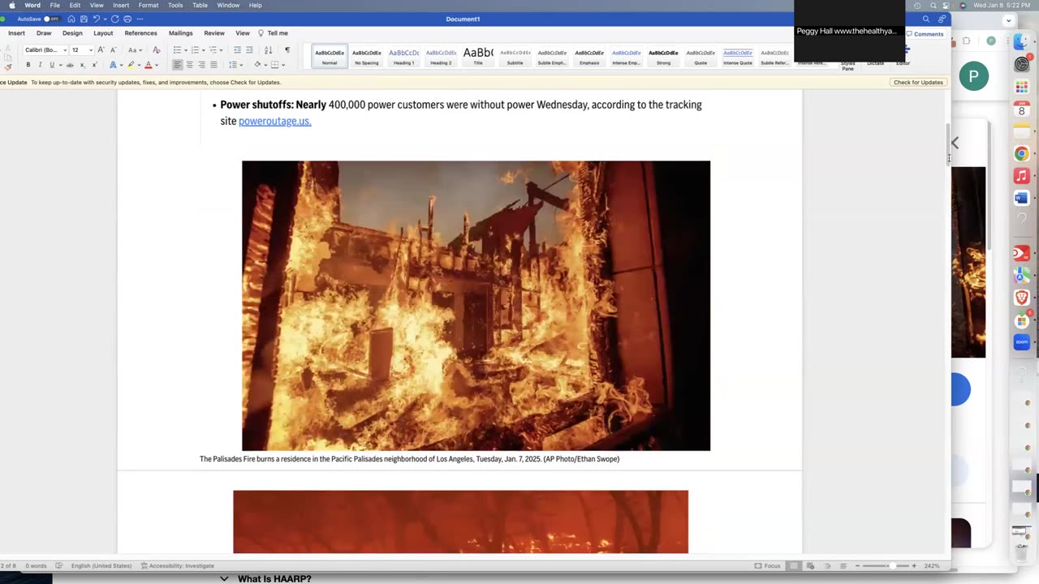Viewport: 1039px width, 584px height.
Task: Center align the text
Action: (x=189, y=65)
